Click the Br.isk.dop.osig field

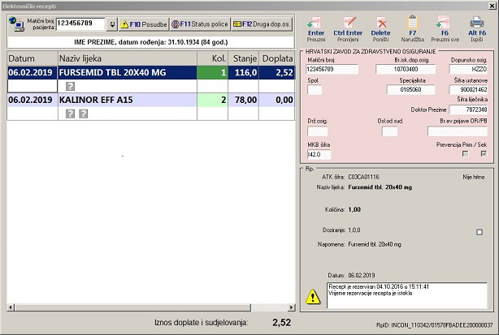pos(406,69)
